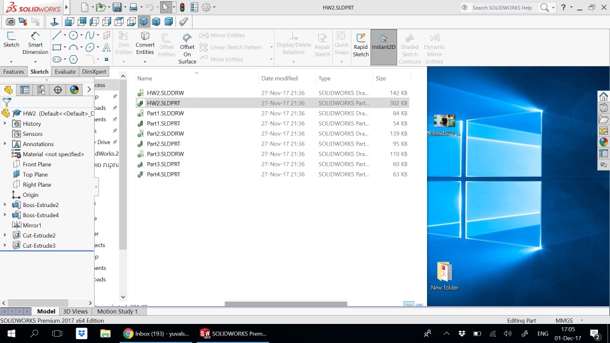
Task: Select the Polygon sketch tool
Action: [x=74, y=60]
